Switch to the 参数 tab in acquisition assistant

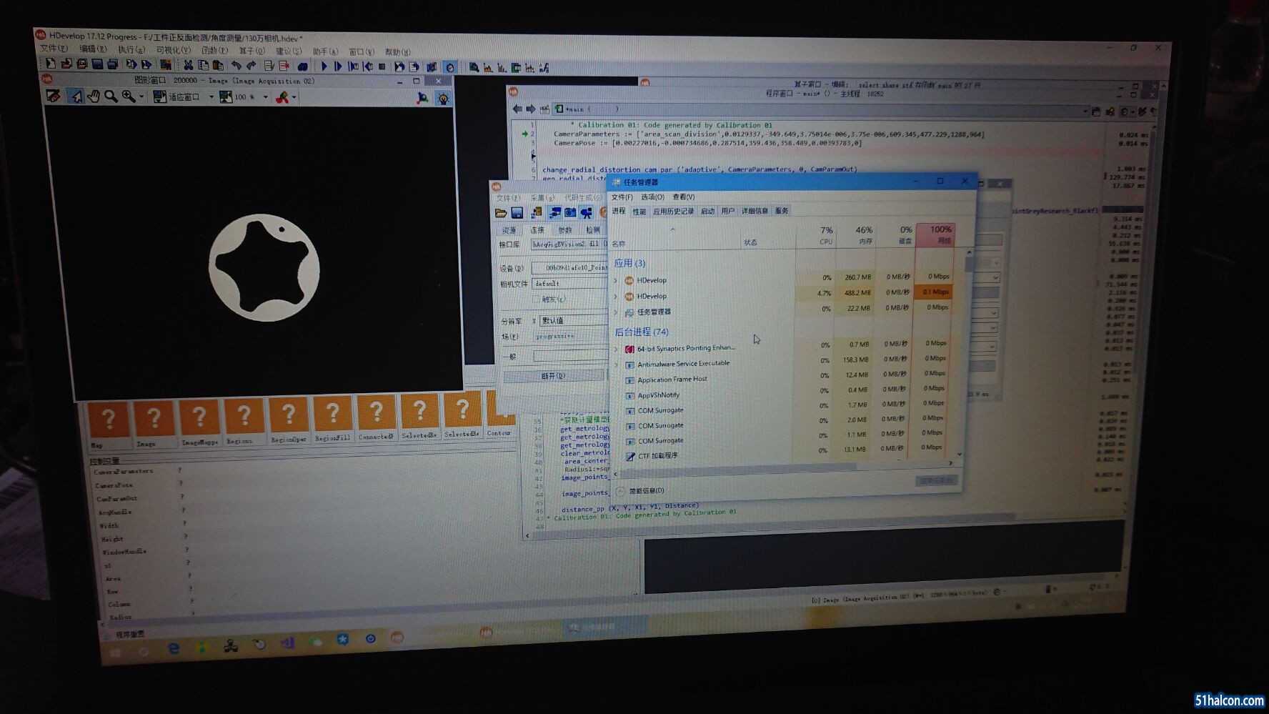[565, 230]
